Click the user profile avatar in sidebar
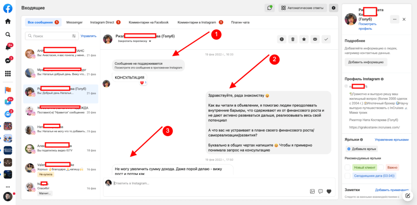 tap(8, 196)
